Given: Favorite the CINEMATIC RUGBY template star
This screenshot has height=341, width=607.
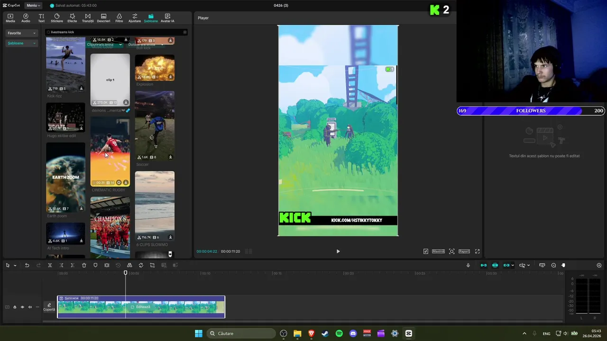Looking at the screenshot, I should point(119,182).
